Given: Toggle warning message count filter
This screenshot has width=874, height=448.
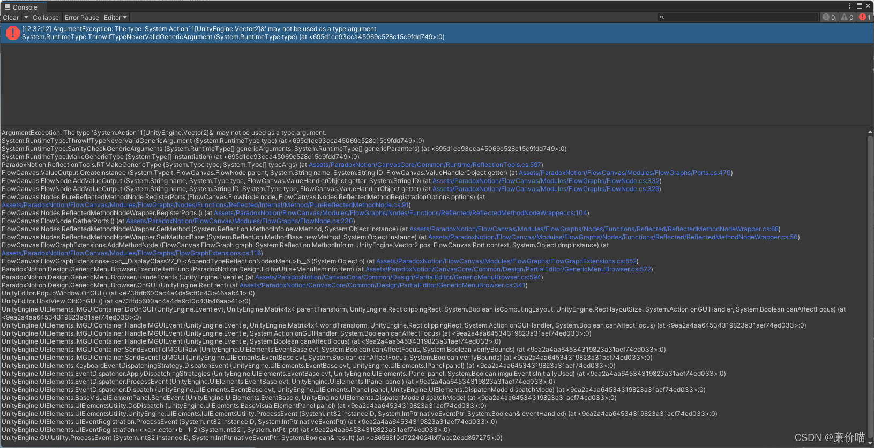Looking at the screenshot, I should click(847, 18).
